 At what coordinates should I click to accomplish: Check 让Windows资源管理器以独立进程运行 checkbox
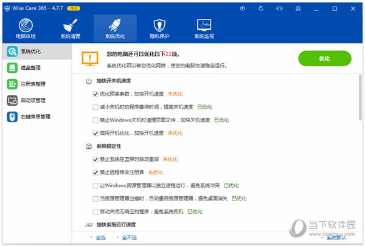point(96,185)
